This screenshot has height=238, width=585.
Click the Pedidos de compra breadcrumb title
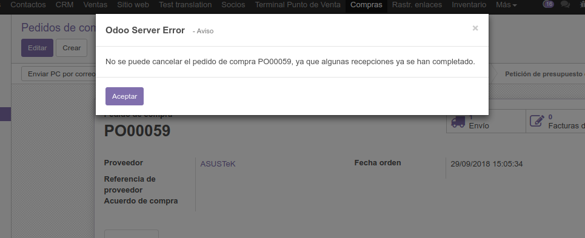59,28
